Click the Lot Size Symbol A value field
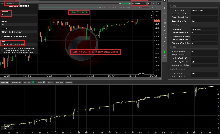220x134 pixels. [x=205, y=58]
